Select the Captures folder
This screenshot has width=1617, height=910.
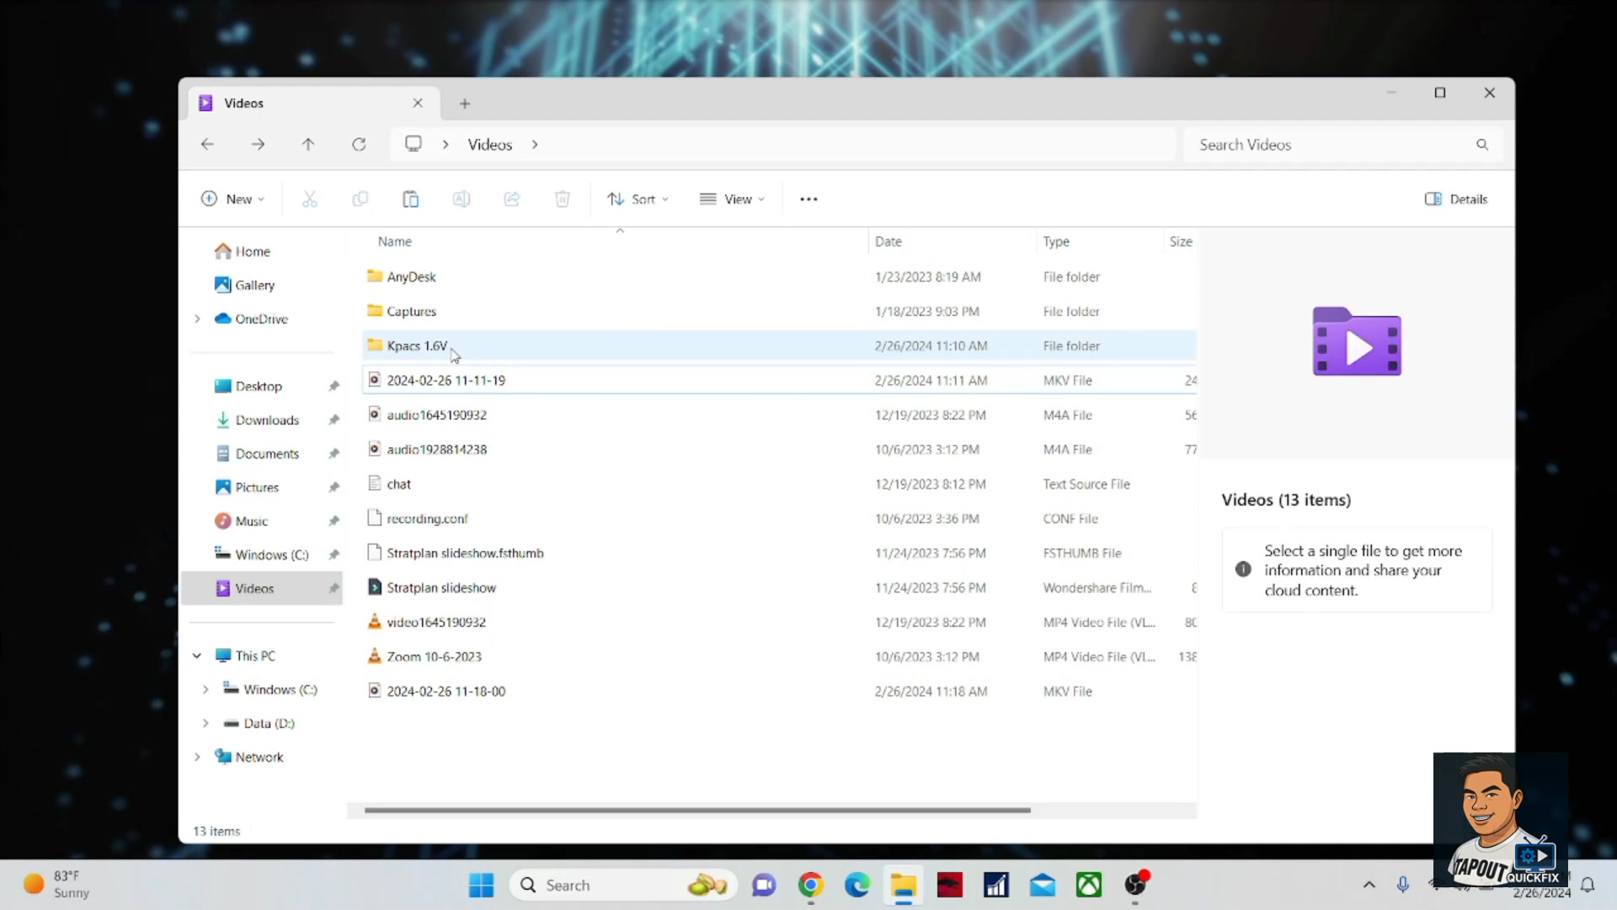[779, 312]
